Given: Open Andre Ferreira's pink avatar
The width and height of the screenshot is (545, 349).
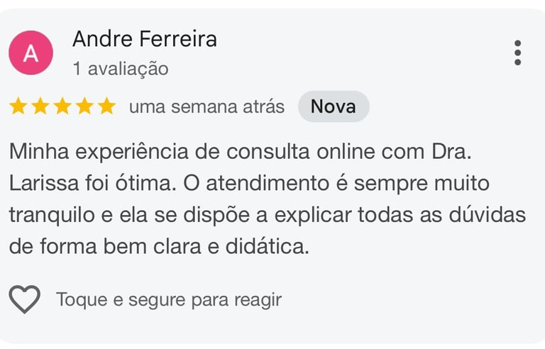Looking at the screenshot, I should 31,52.
